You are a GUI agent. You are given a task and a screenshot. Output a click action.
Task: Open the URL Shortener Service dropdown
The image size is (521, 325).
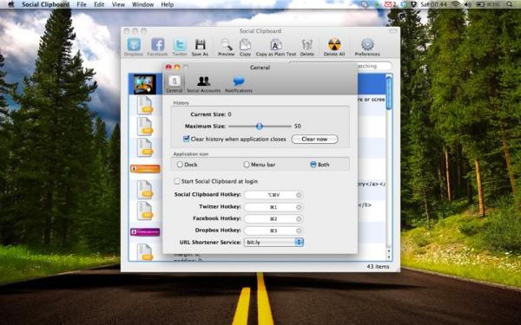coord(274,242)
